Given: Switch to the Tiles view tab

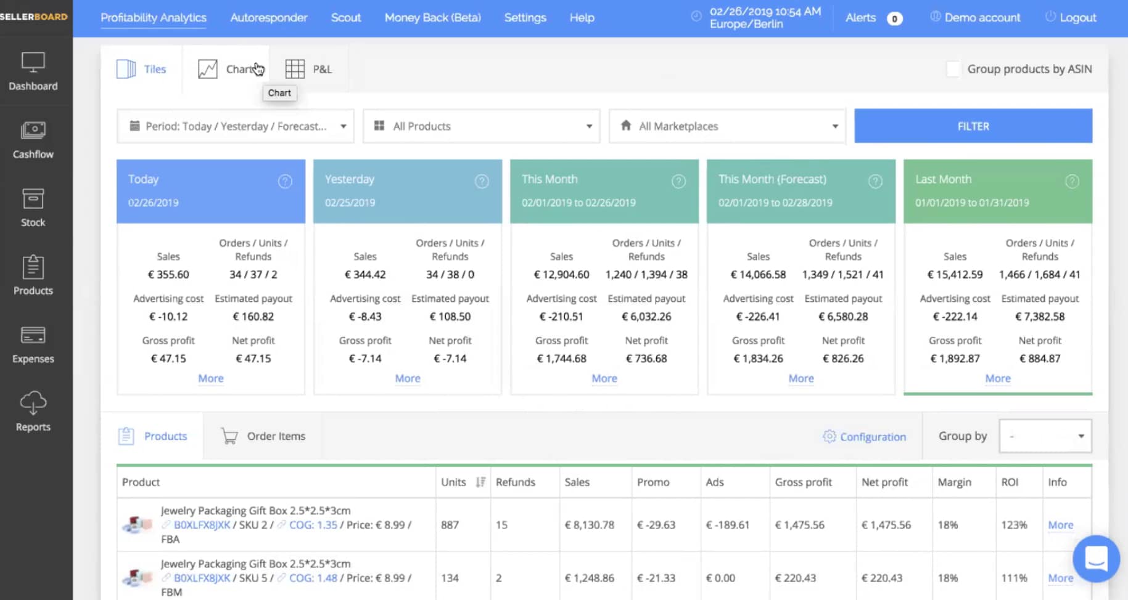Looking at the screenshot, I should click(141, 69).
